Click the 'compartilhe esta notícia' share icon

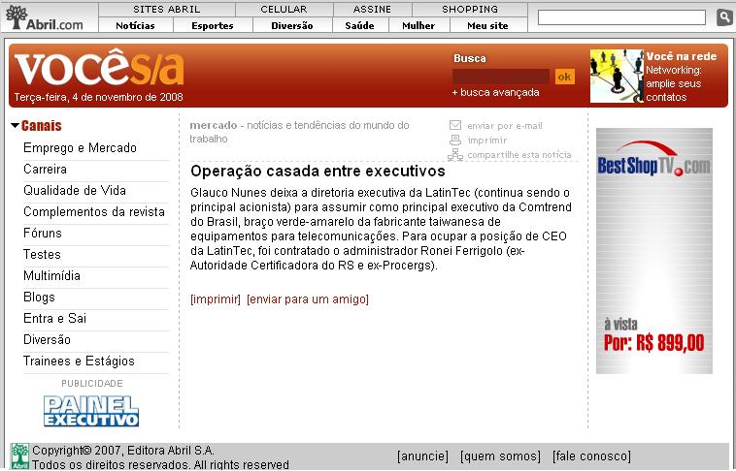455,155
